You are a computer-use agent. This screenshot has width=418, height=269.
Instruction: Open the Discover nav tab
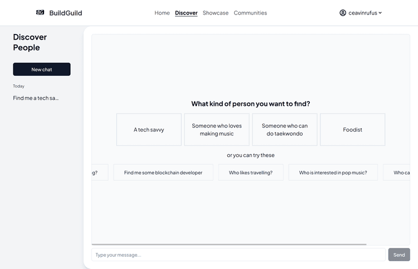(186, 13)
